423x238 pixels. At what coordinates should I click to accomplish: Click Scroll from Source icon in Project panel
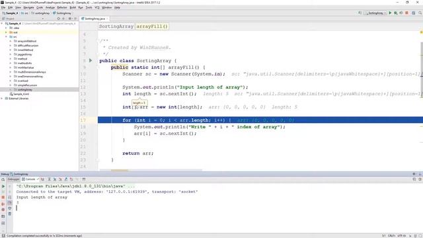click(x=59, y=19)
